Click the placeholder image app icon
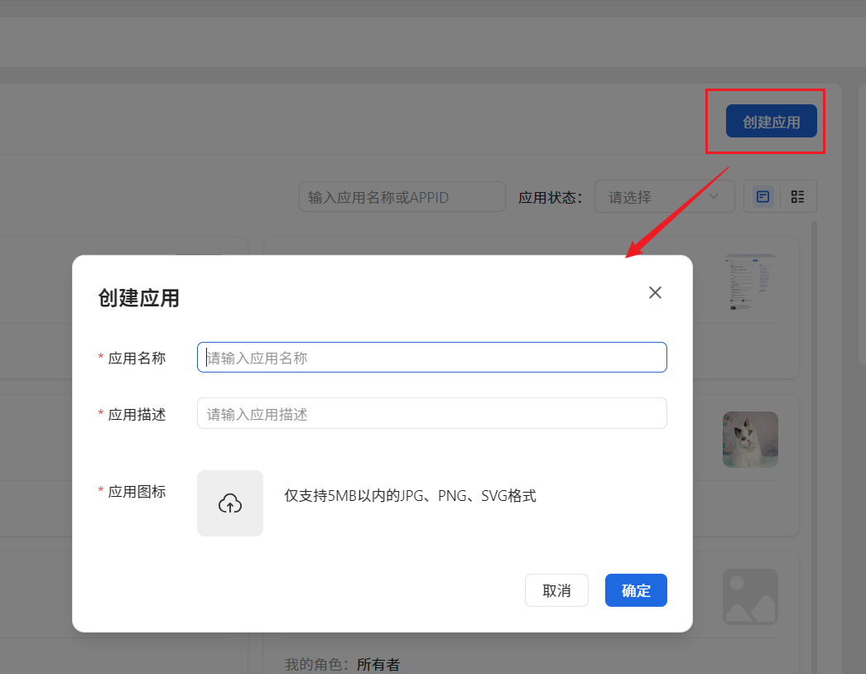 click(750, 596)
